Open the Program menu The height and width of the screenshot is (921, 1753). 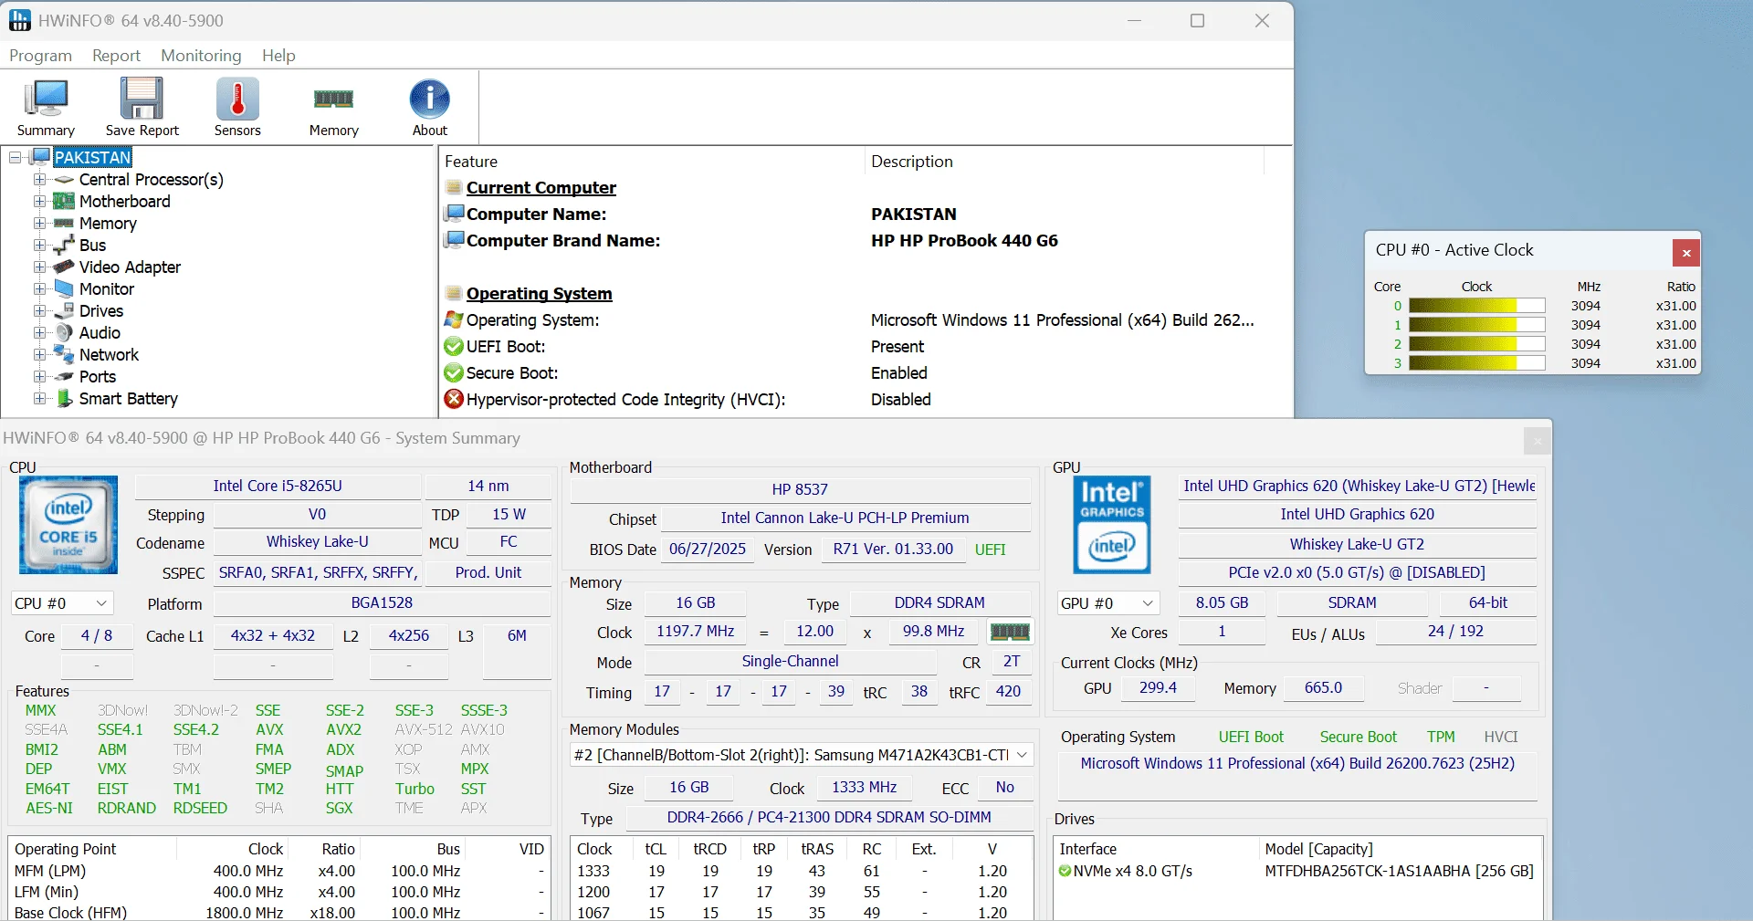click(x=39, y=56)
